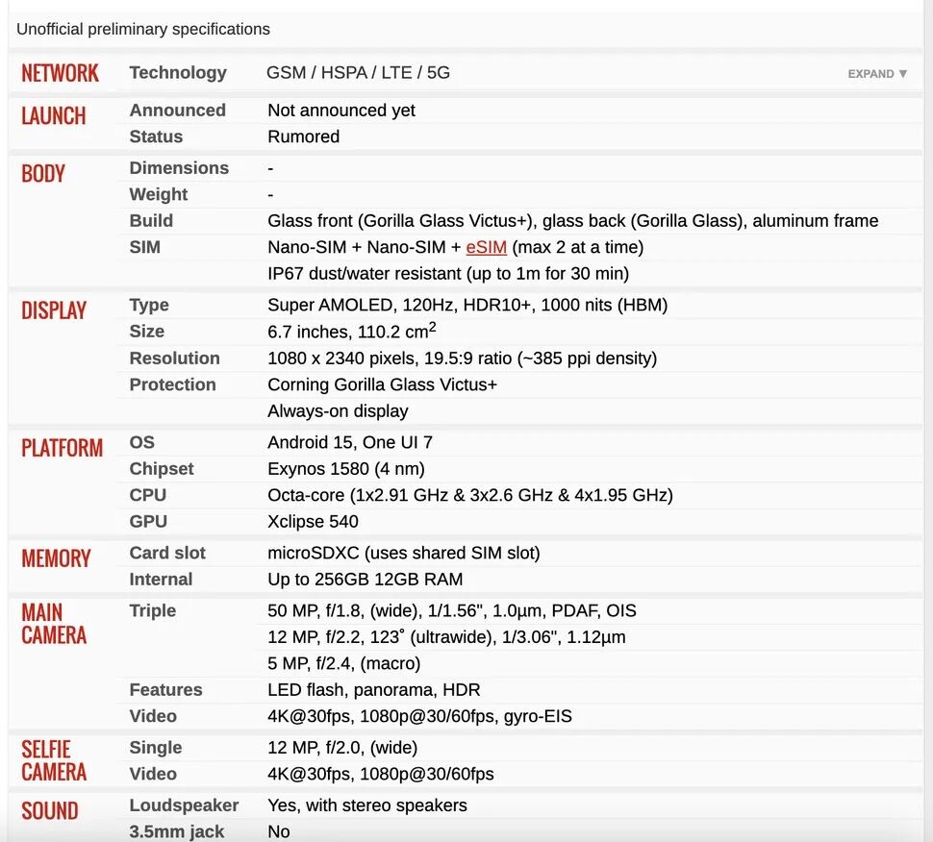Click the PLATFORM section heading
This screenshot has width=933, height=842.
62,448
